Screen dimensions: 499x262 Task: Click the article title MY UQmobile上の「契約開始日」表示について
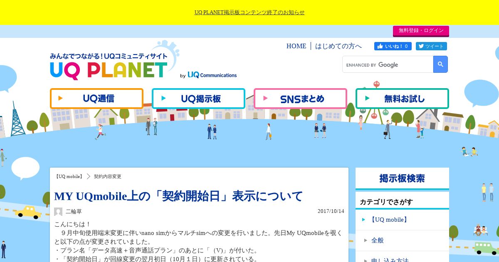click(x=178, y=196)
